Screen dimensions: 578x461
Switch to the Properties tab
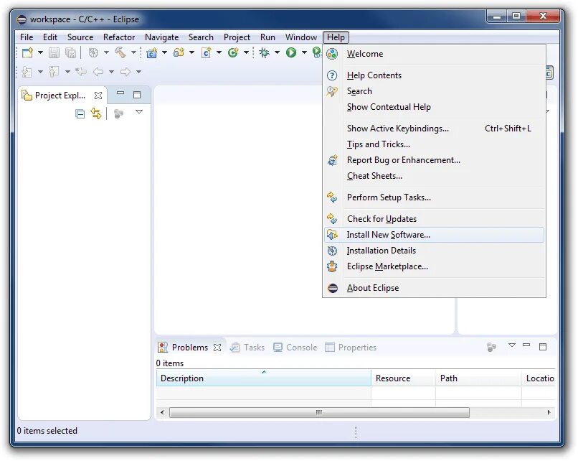[x=351, y=348]
